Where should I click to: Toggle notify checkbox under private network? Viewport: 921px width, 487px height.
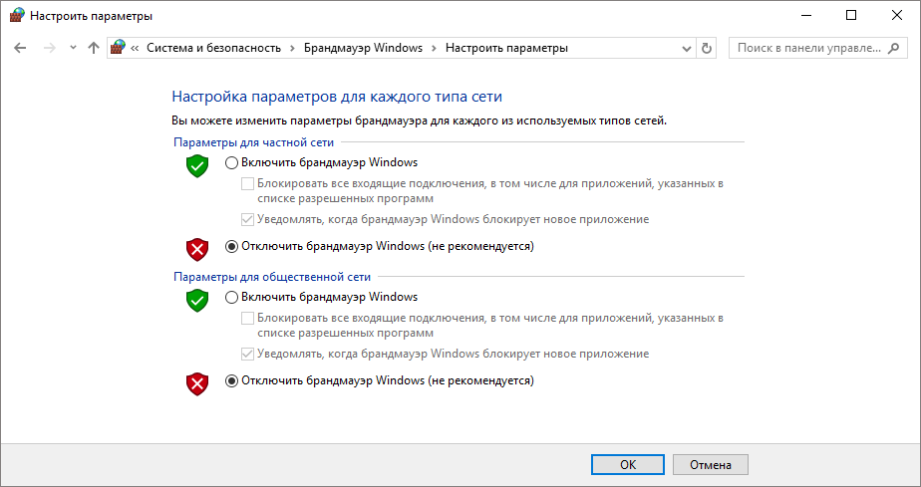(248, 219)
